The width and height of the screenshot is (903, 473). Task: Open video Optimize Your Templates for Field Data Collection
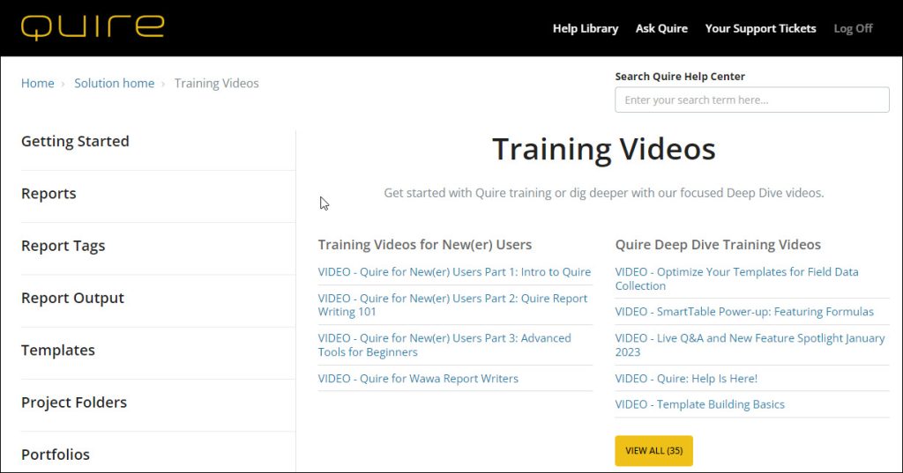click(736, 278)
